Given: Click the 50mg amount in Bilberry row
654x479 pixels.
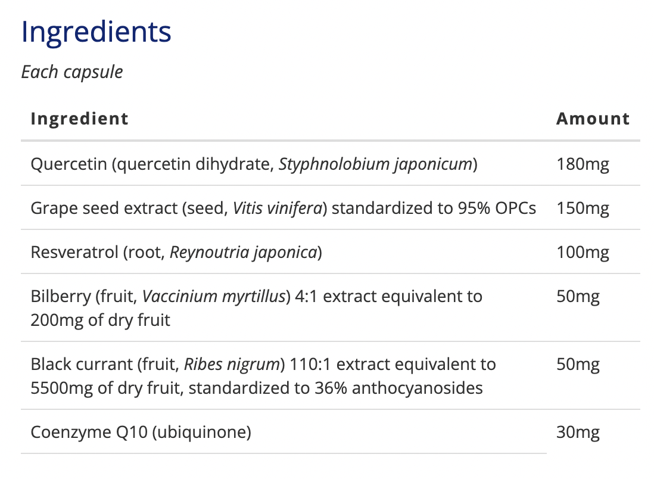Looking at the screenshot, I should (578, 297).
